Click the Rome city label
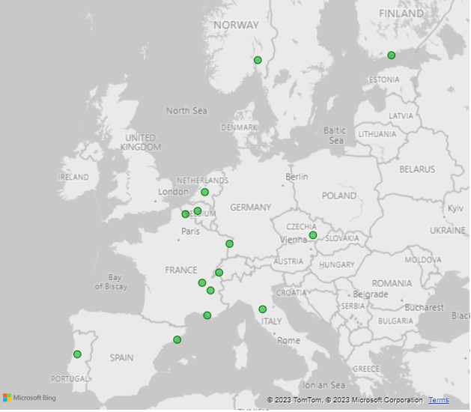 click(288, 341)
